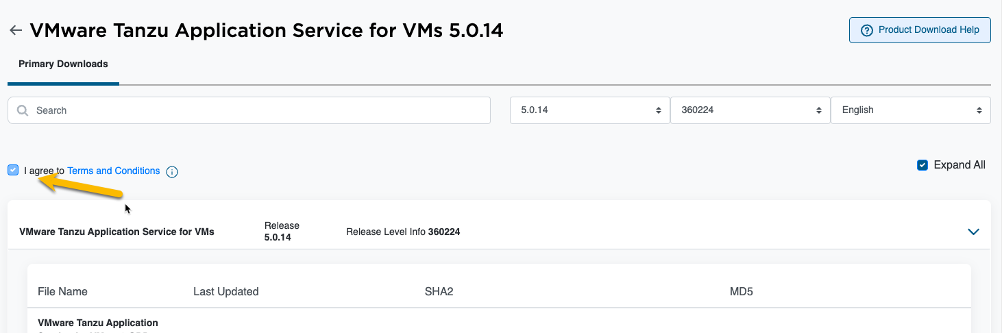Open the Terms and Conditions link
The image size is (1002, 333).
coord(114,171)
